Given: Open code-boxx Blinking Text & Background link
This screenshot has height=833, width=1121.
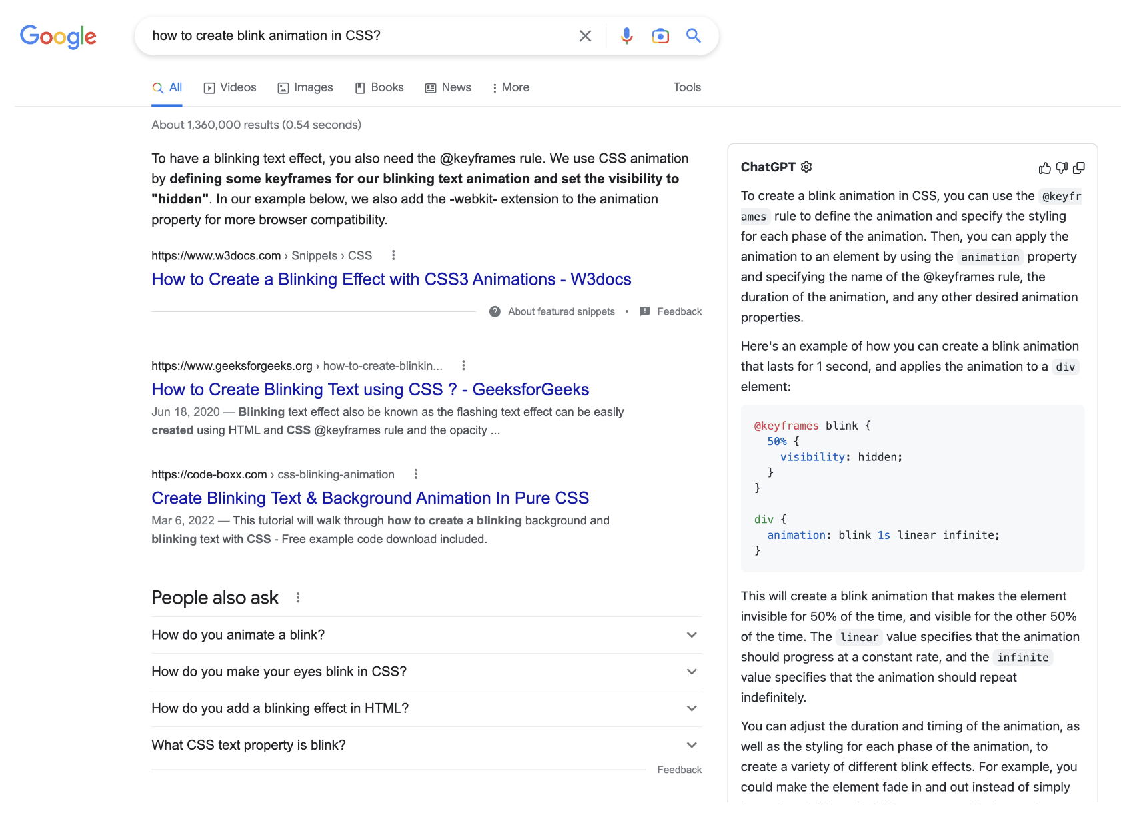Looking at the screenshot, I should tap(370, 498).
